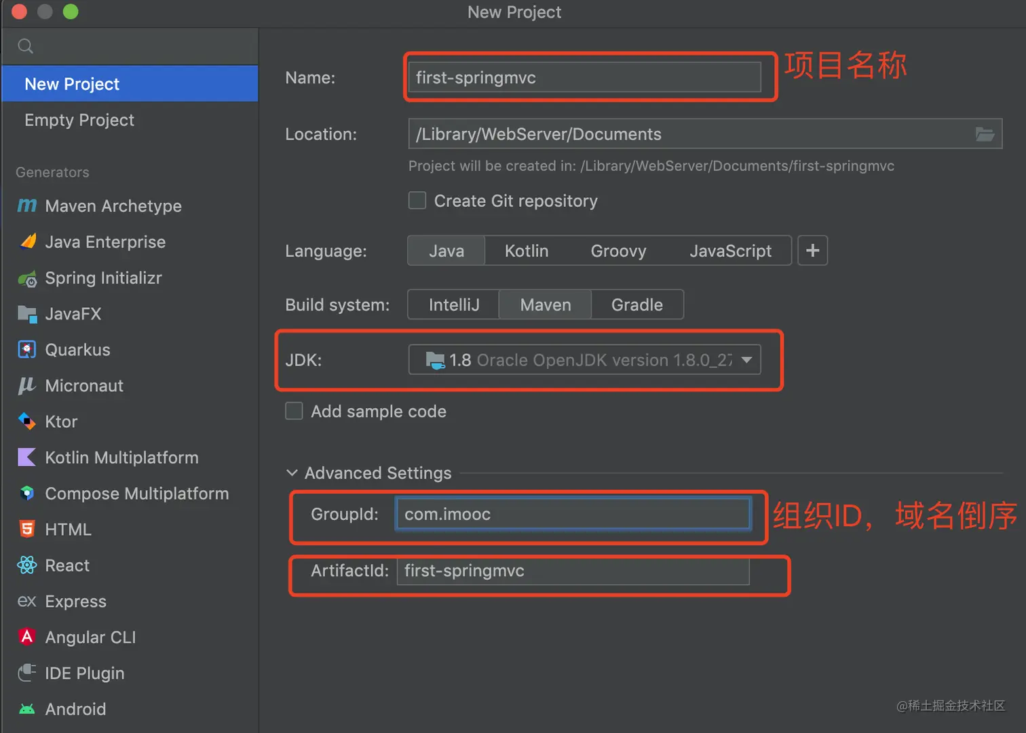Select the Compose Multiplatform generator label
Viewport: 1026px width, 733px height.
pyautogui.click(x=137, y=494)
